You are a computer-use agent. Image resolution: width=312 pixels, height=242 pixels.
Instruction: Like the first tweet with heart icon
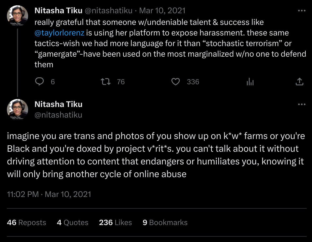point(176,82)
